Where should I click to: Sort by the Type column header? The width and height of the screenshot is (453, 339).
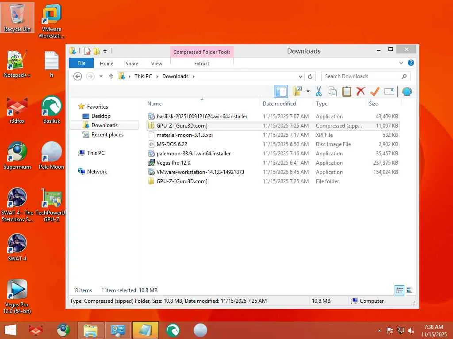coord(339,104)
